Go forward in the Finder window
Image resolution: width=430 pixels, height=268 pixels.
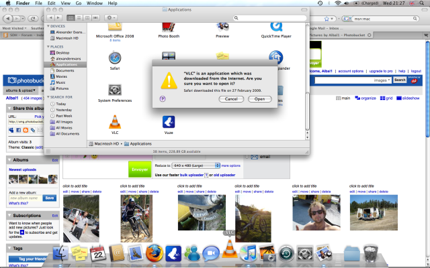[58, 18]
